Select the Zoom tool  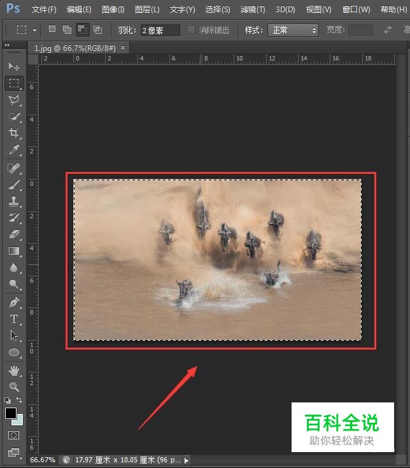[x=14, y=387]
